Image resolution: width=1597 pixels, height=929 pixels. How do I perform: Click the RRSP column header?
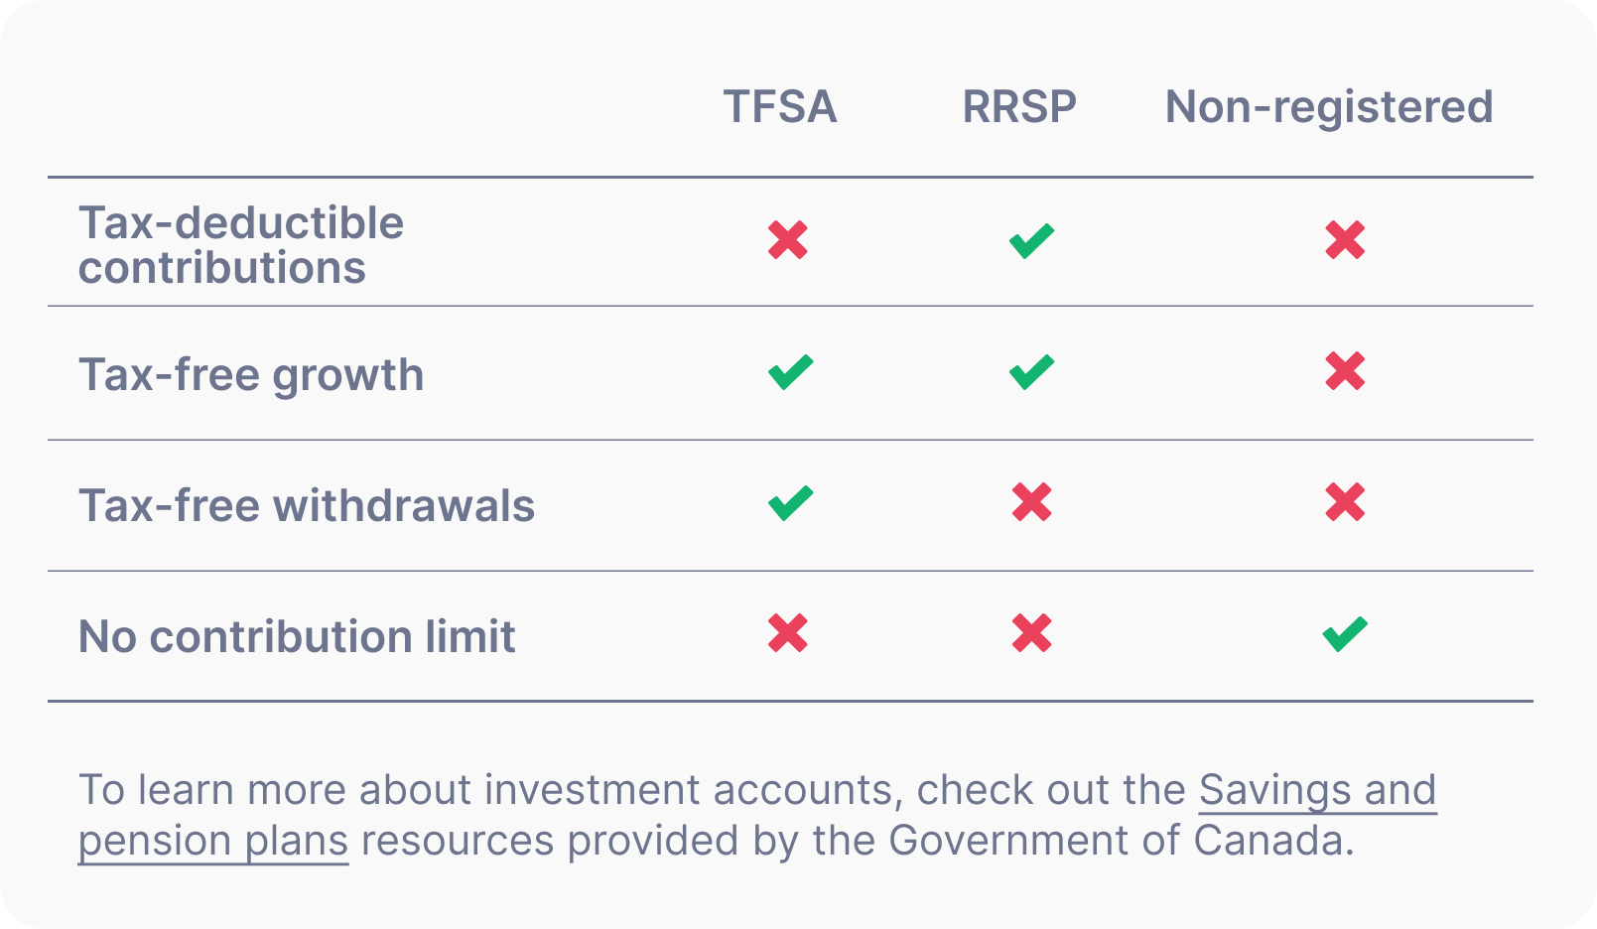pos(1019,107)
